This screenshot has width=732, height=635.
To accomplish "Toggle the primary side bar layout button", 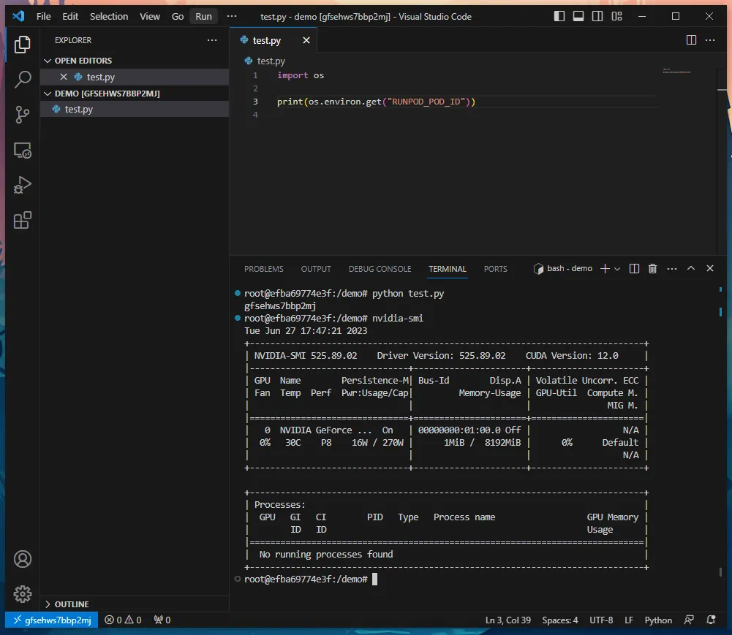I will click(x=559, y=16).
